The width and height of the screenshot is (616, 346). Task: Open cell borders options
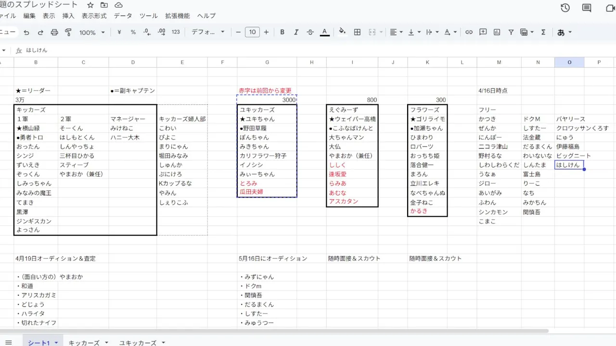357,32
